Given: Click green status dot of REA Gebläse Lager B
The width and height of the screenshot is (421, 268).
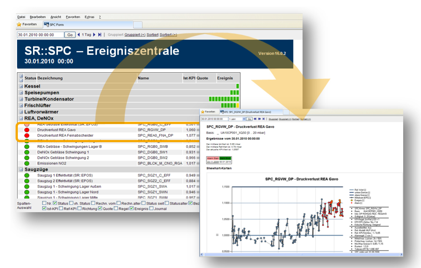Looking at the screenshot, I should tap(27, 147).
